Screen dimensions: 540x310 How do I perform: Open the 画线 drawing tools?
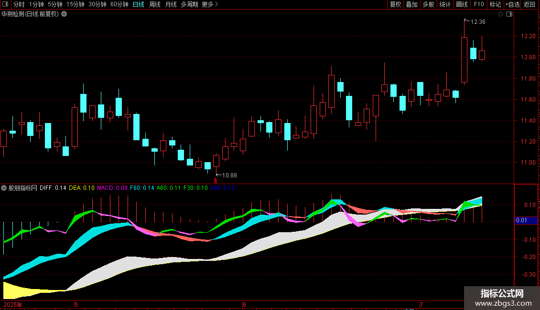(462, 4)
